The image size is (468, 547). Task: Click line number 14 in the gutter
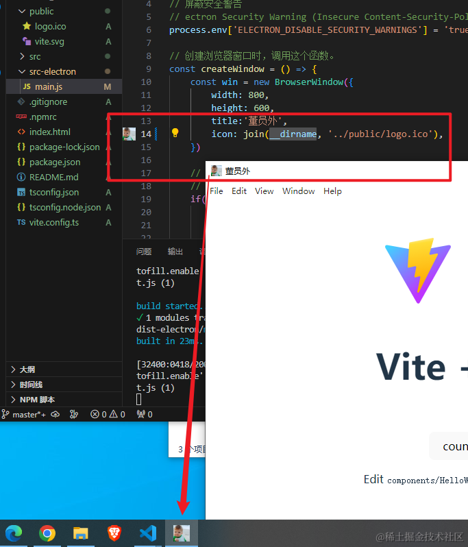pos(146,134)
